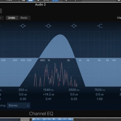Click the Audio 2 window title
This screenshot has width=121, height=121.
click(x=40, y=5)
